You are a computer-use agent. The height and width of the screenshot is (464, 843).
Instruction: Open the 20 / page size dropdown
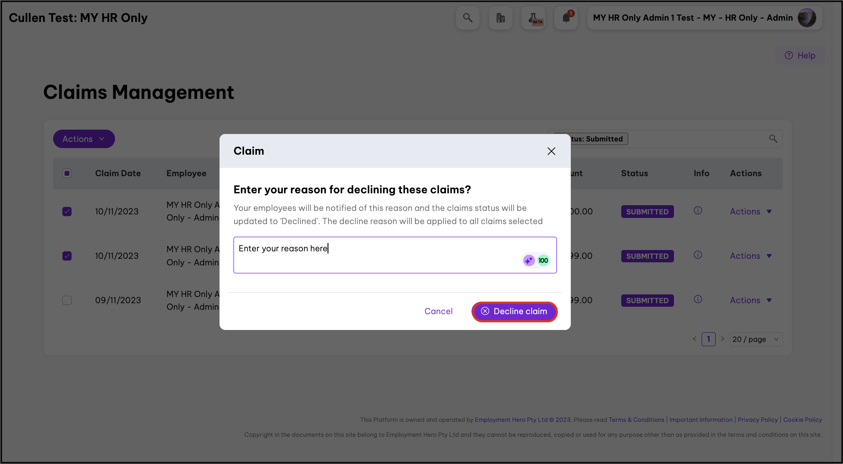coord(756,339)
